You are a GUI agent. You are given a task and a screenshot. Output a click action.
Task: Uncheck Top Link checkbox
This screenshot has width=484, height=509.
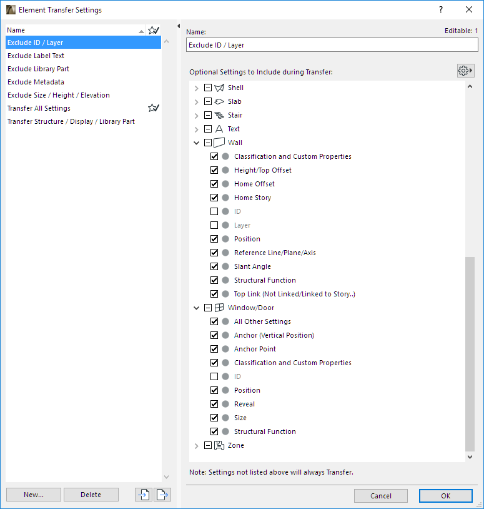[214, 294]
